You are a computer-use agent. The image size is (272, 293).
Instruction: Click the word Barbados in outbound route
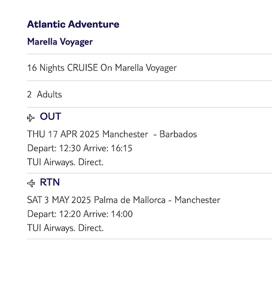point(178,134)
